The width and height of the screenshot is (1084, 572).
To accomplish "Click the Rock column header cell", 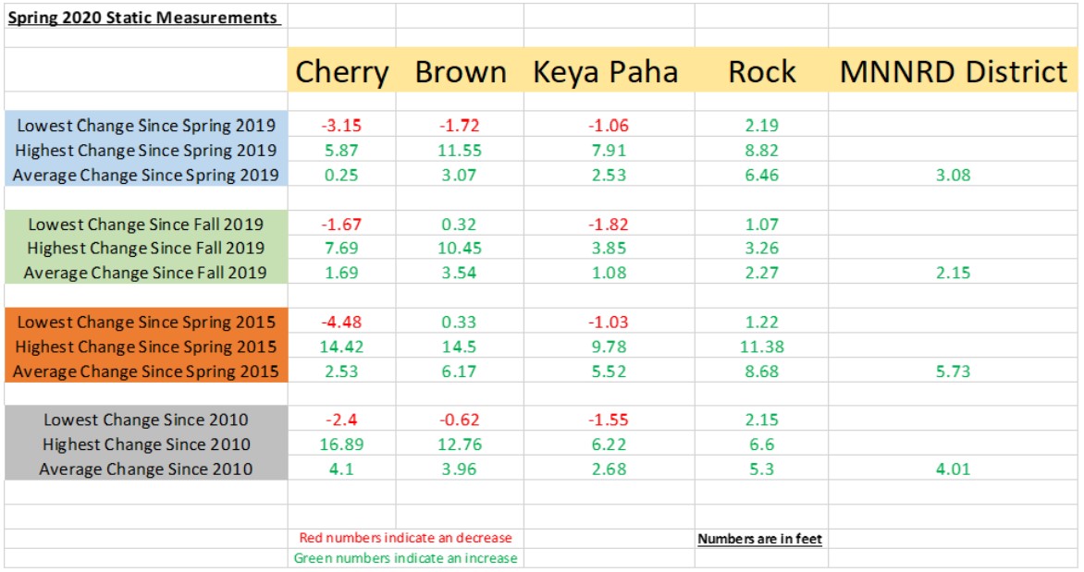I will tap(761, 72).
